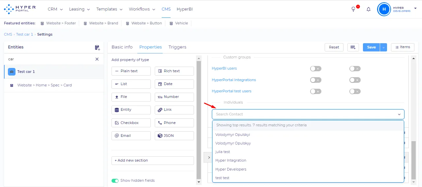Add an Email property
This screenshot has height=187, width=422.
(x=131, y=136)
